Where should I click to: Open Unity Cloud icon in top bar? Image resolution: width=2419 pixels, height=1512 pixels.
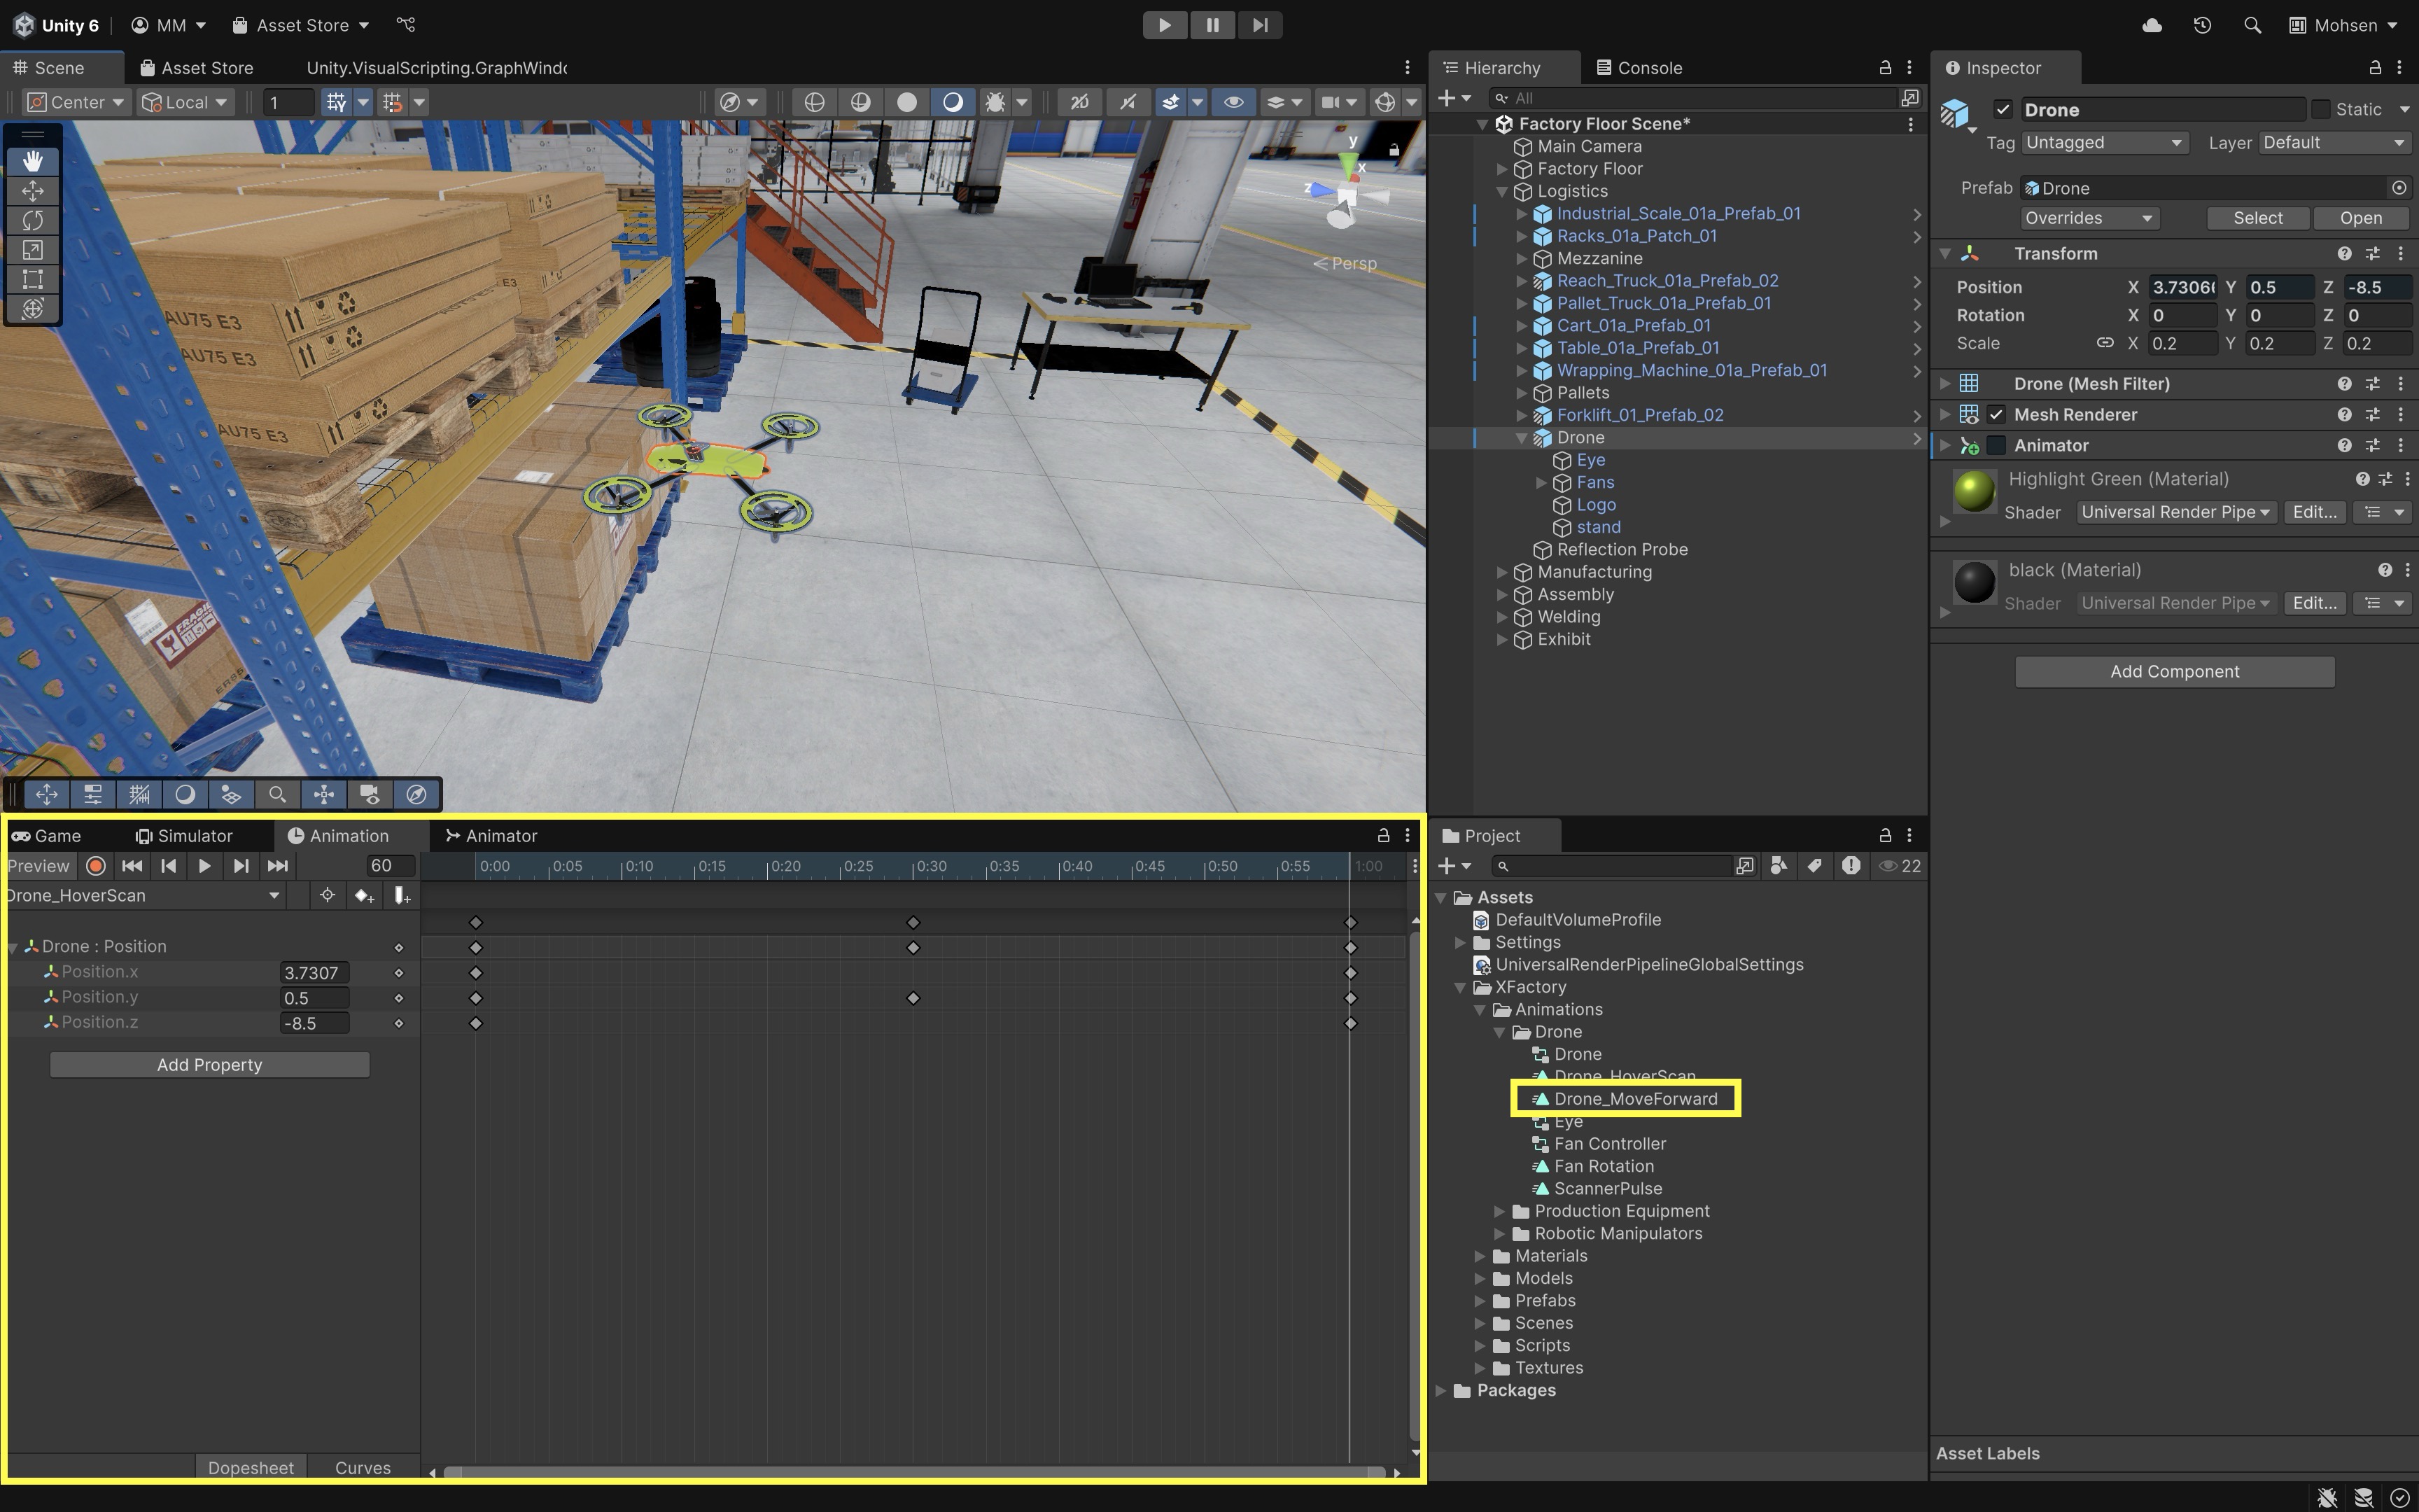(x=2152, y=25)
